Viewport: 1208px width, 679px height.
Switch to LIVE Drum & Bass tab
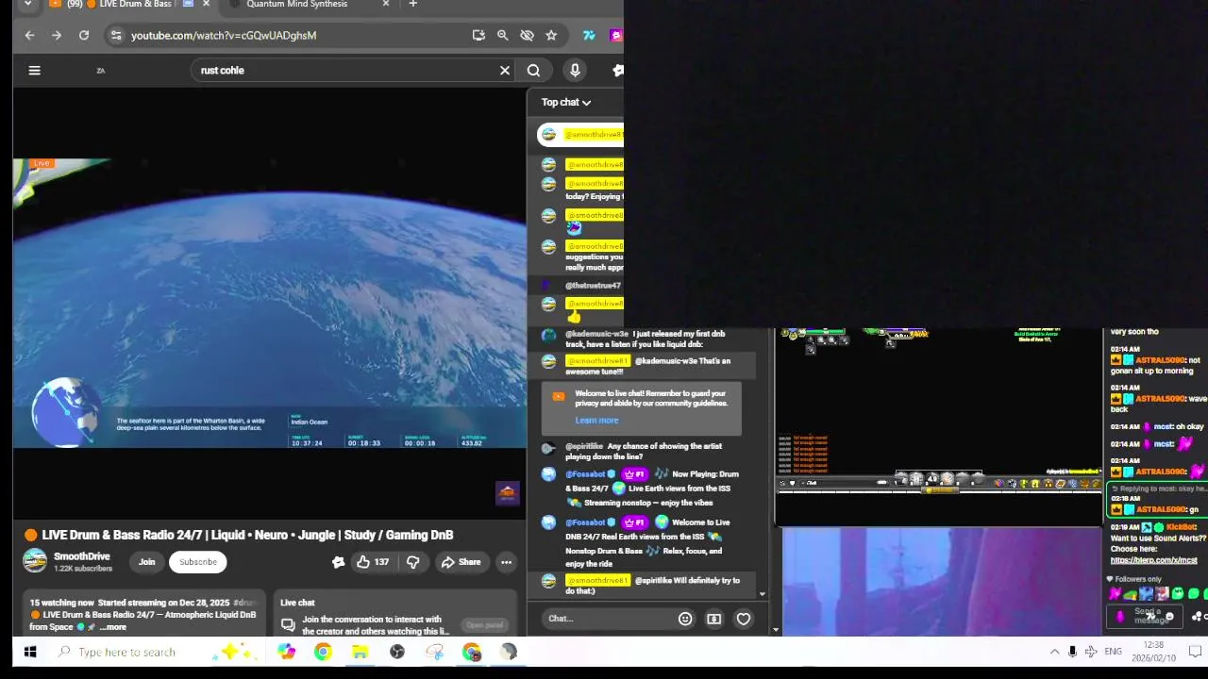pos(128,4)
